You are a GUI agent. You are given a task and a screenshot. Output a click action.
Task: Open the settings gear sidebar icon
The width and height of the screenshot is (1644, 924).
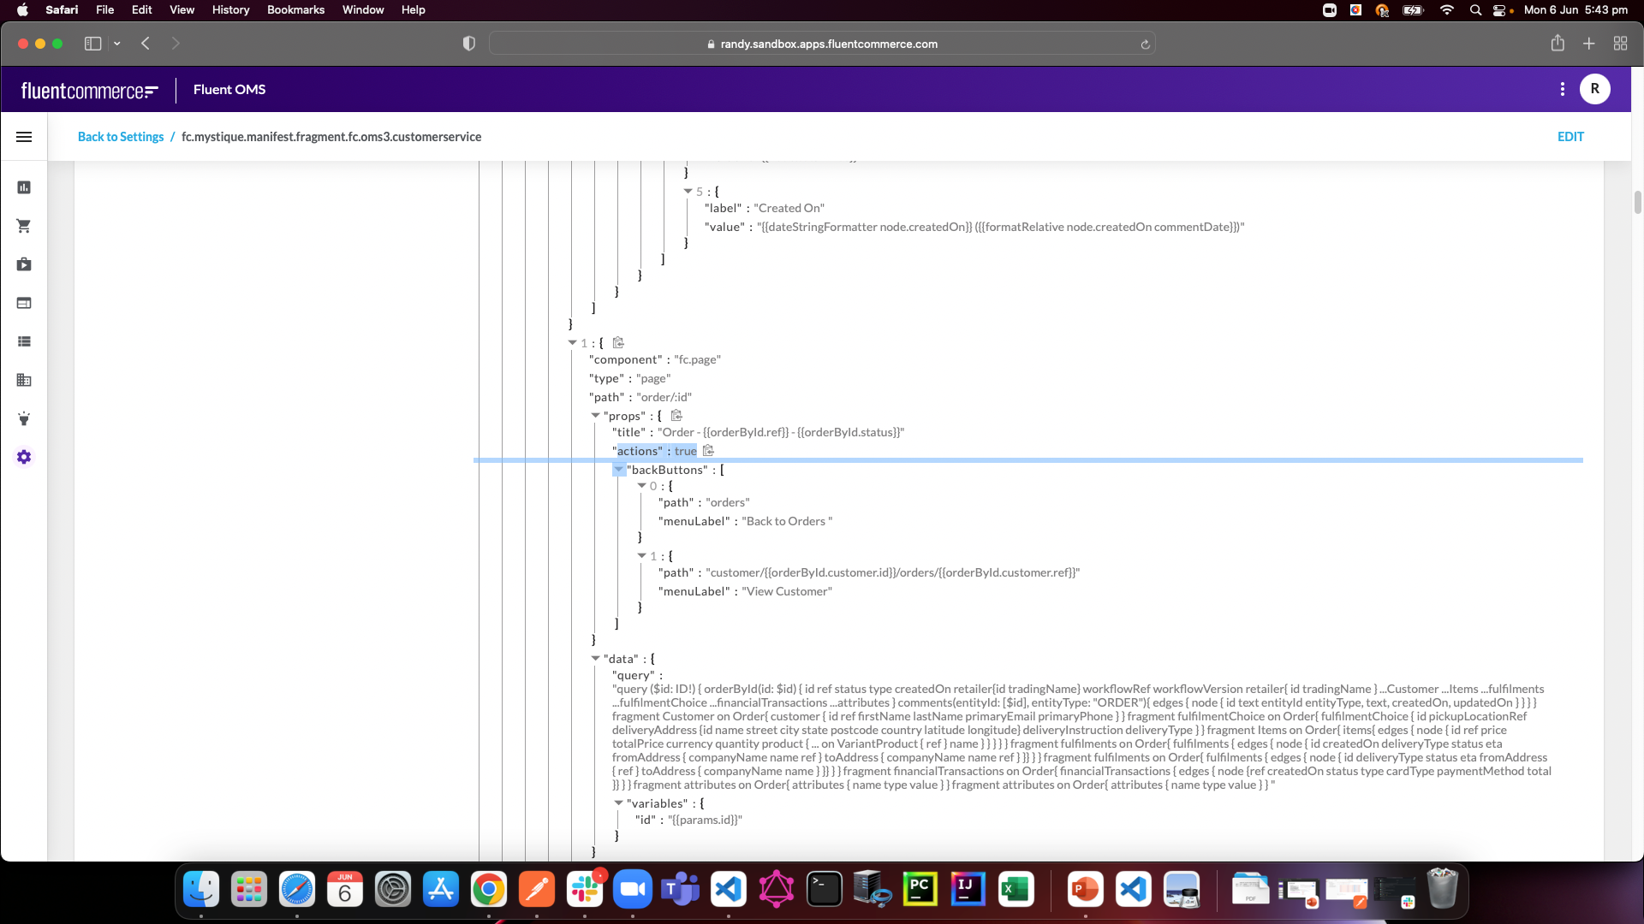[24, 457]
